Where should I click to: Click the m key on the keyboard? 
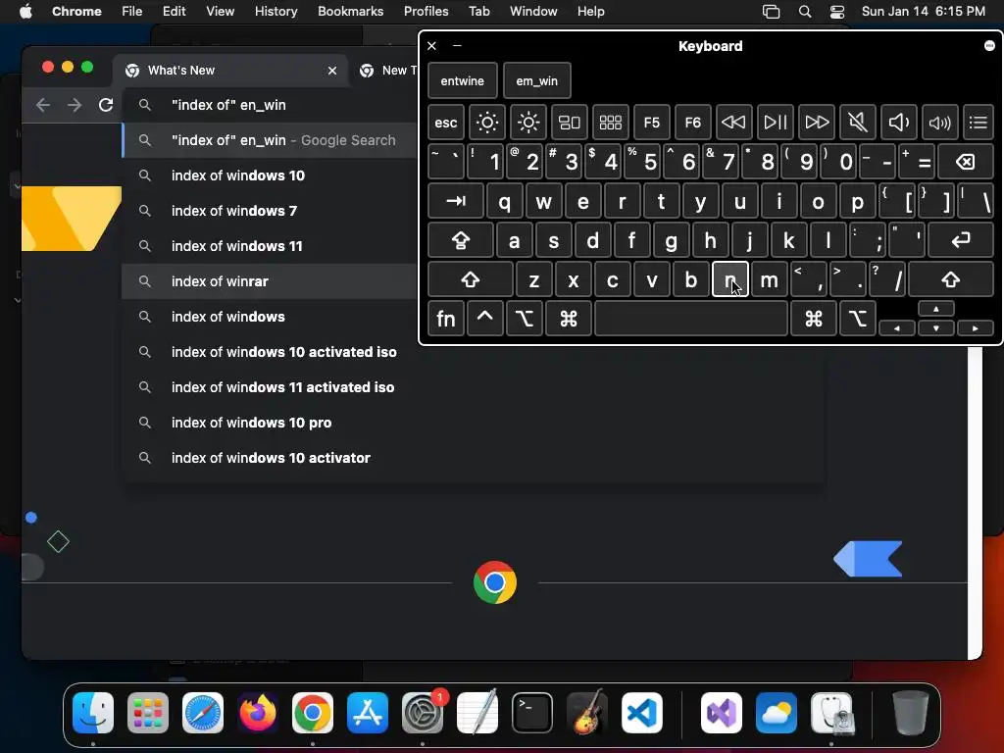(769, 279)
